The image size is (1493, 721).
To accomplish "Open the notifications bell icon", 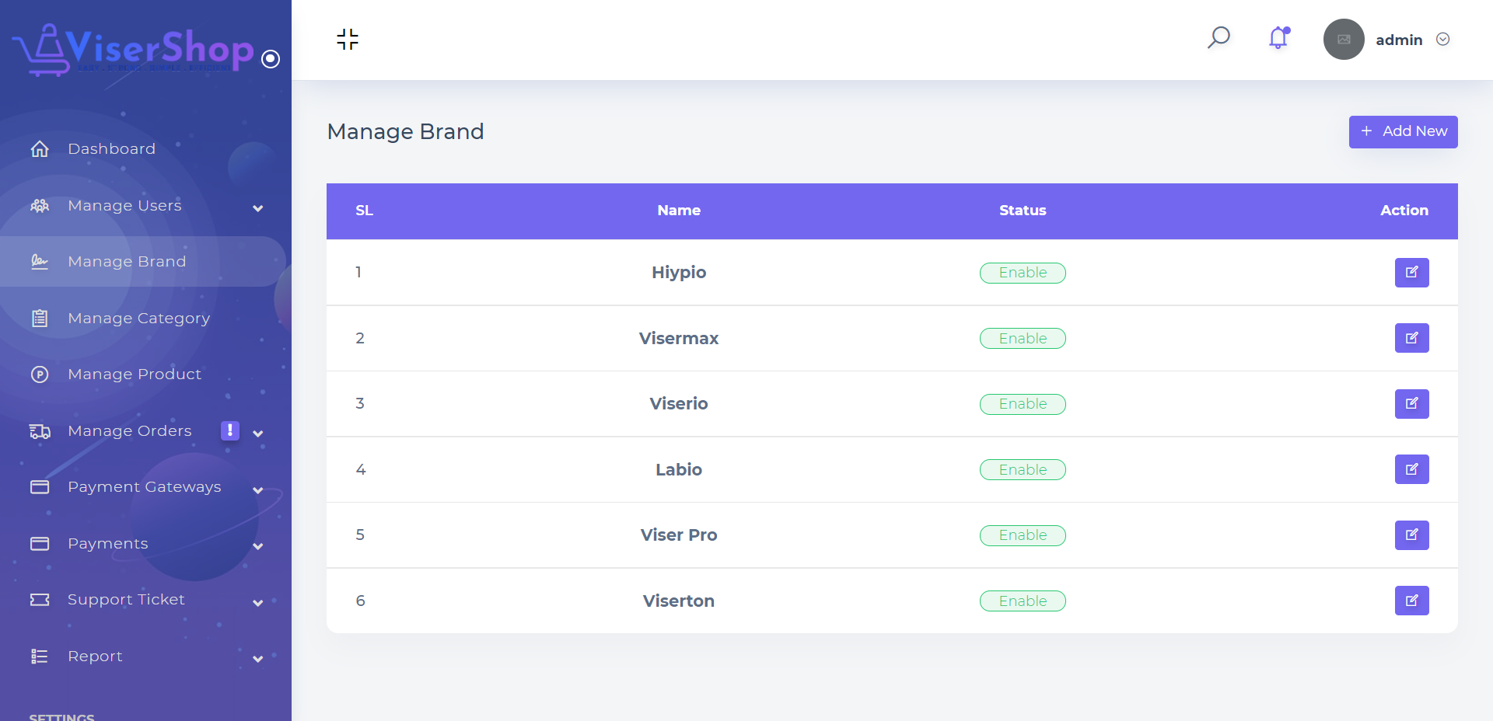I will click(x=1278, y=38).
